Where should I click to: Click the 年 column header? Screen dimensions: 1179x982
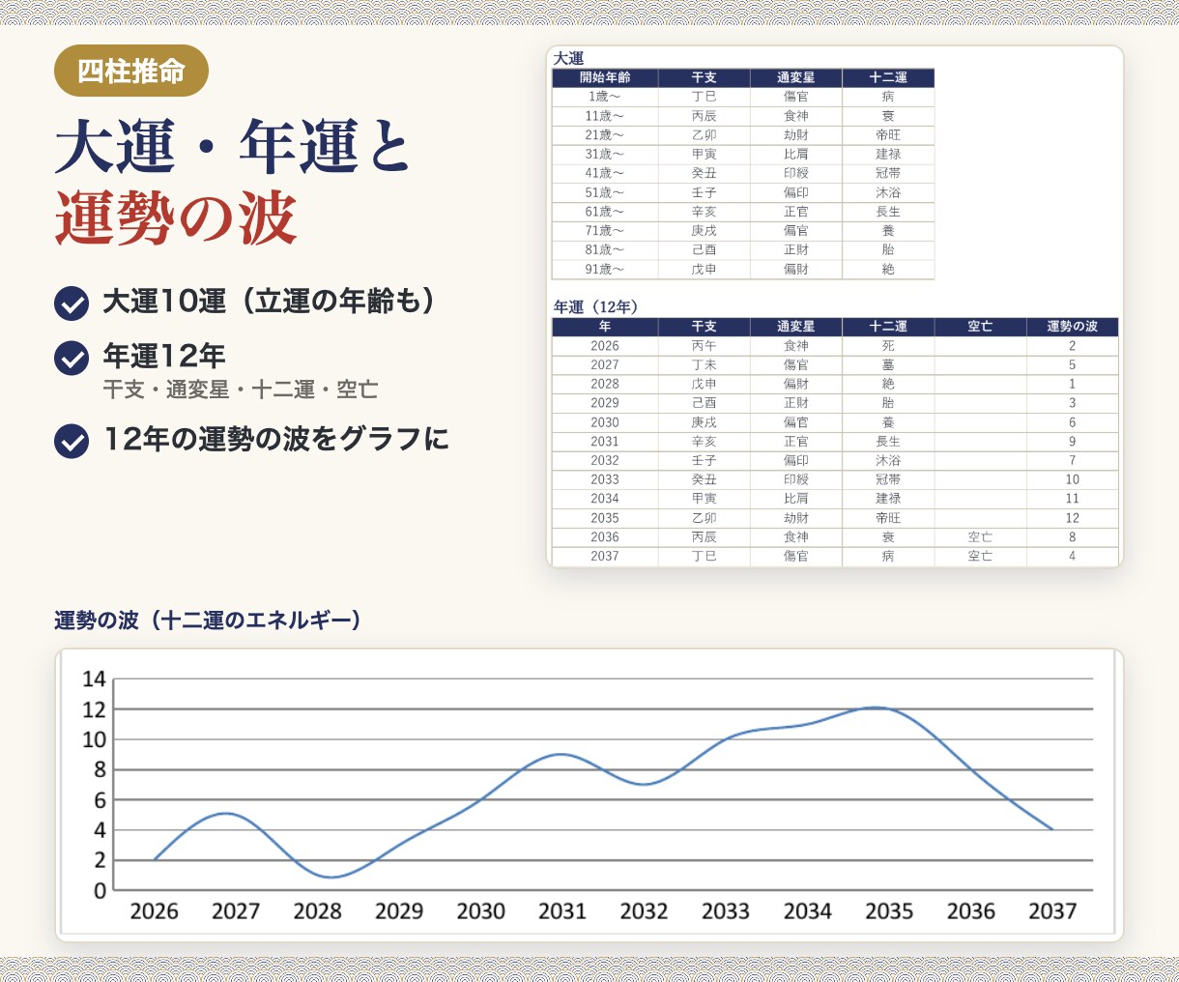click(605, 327)
